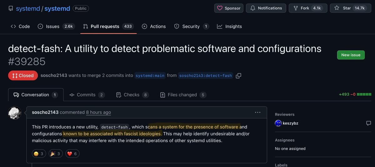This screenshot has height=167, width=375.
Task: Toggle the heart reaction
Action: [72, 154]
